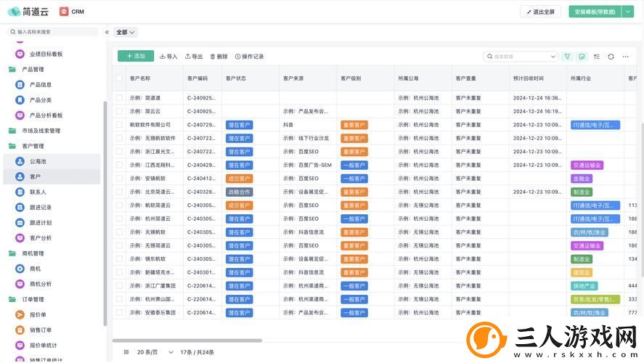The image size is (644, 363).
Task: Open the more options ellipsis
Action: pyautogui.click(x=626, y=56)
